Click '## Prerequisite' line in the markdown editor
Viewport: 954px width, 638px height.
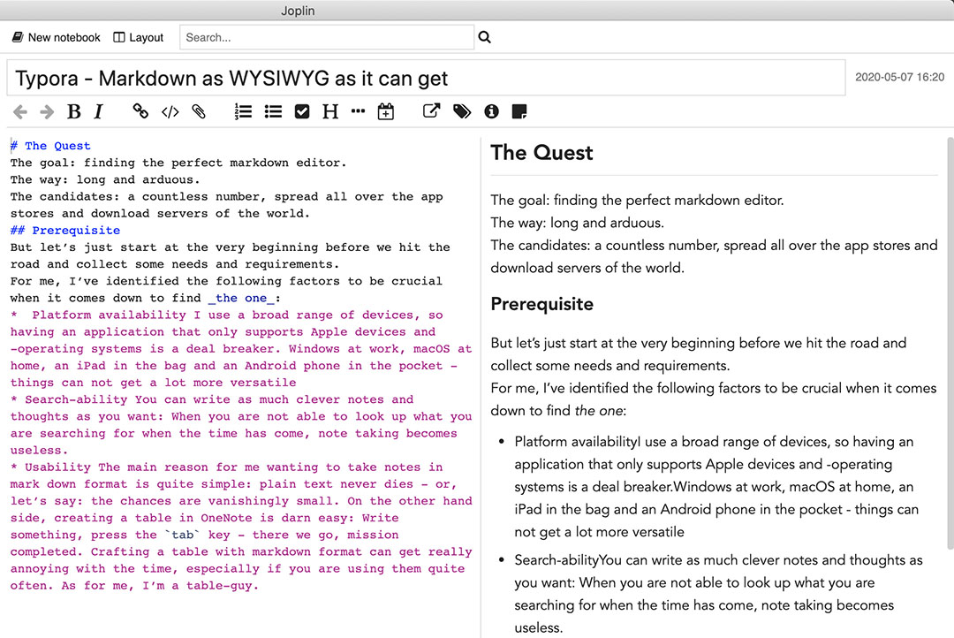tap(65, 230)
